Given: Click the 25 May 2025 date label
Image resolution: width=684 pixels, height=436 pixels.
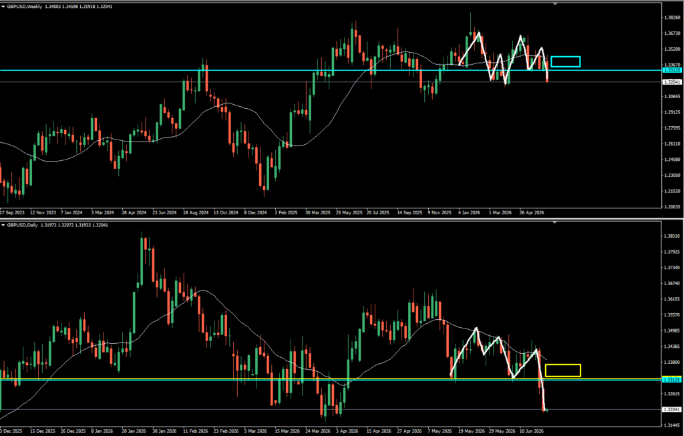Looking at the screenshot, I should tap(349, 213).
